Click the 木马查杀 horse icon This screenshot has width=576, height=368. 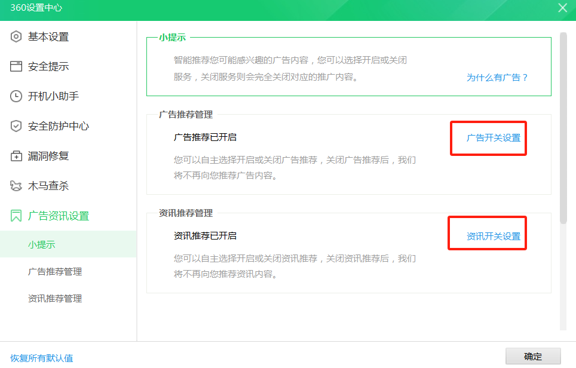pyautogui.click(x=16, y=186)
